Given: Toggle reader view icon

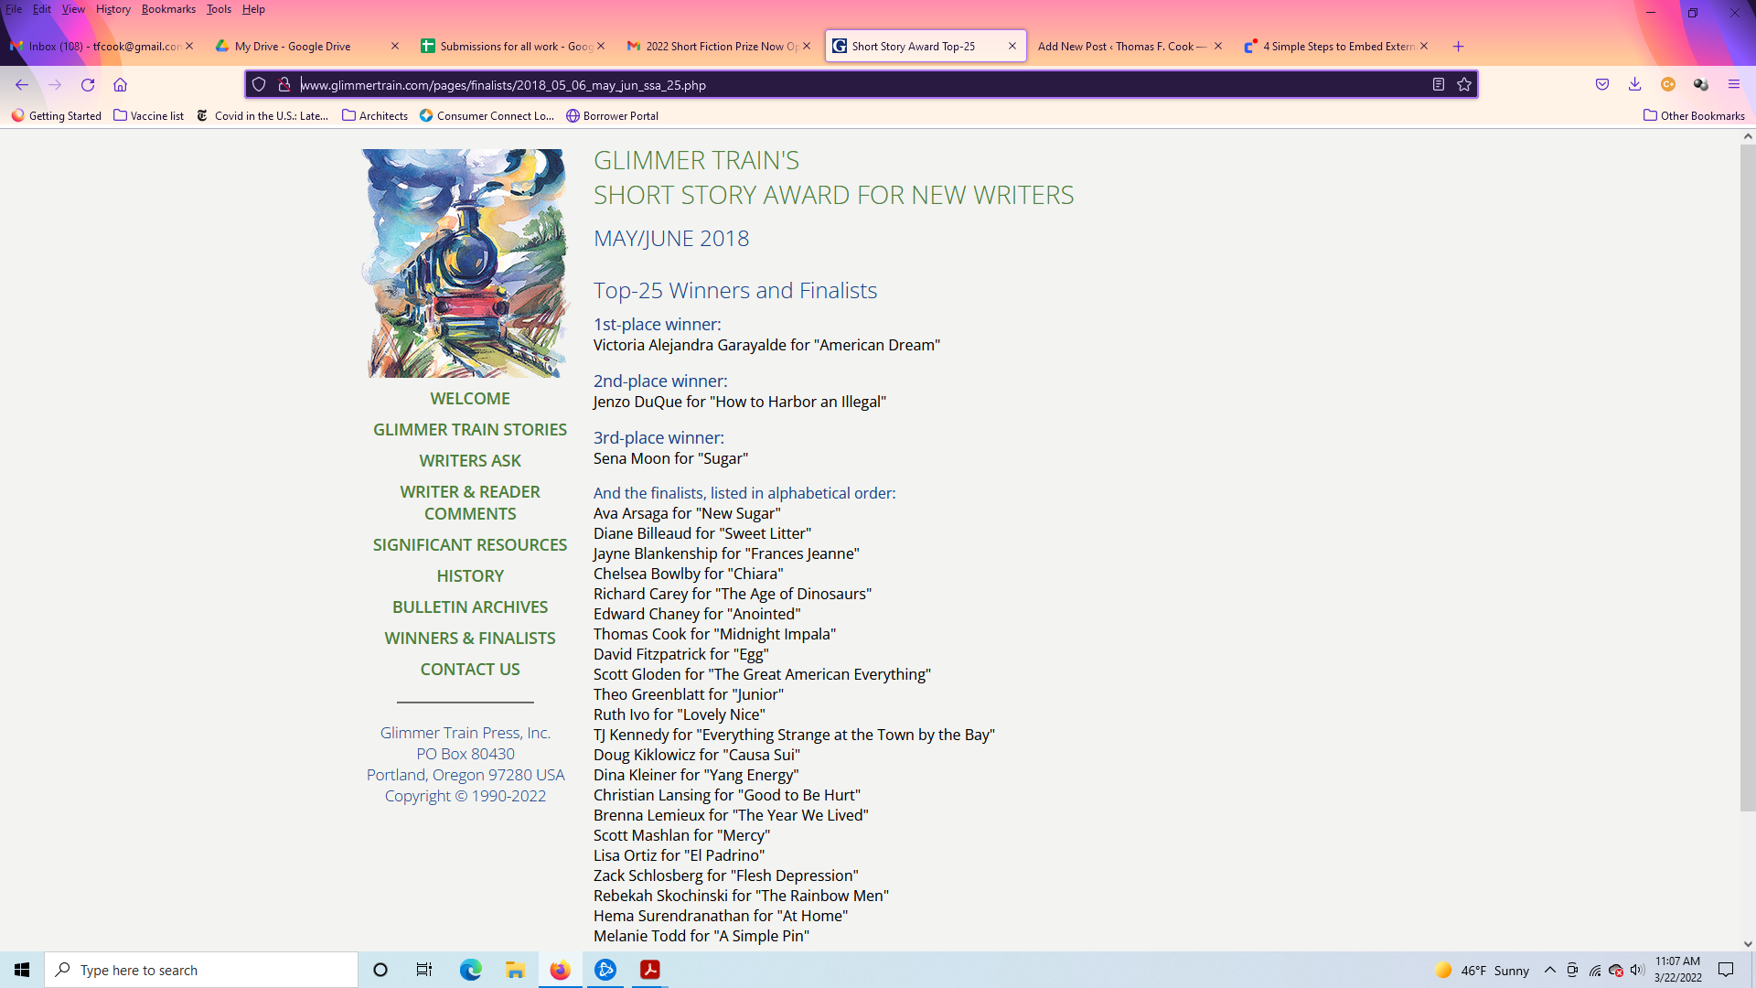Looking at the screenshot, I should point(1438,84).
